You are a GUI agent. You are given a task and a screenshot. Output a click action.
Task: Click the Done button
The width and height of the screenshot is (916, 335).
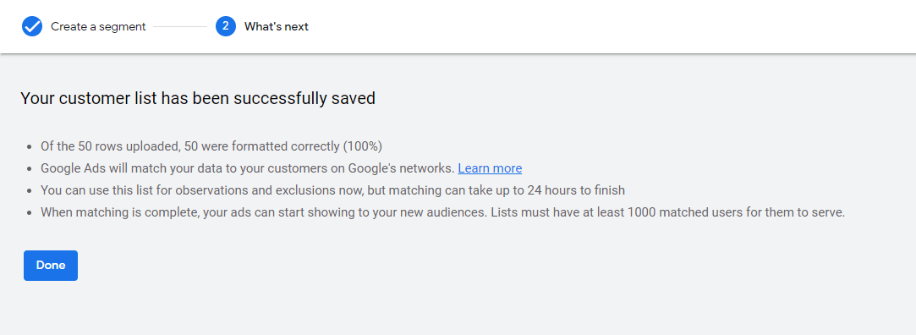click(x=51, y=266)
